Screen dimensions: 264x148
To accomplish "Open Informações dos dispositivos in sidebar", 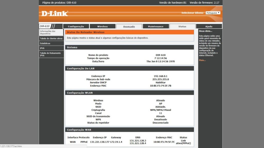I will coord(51,32).
